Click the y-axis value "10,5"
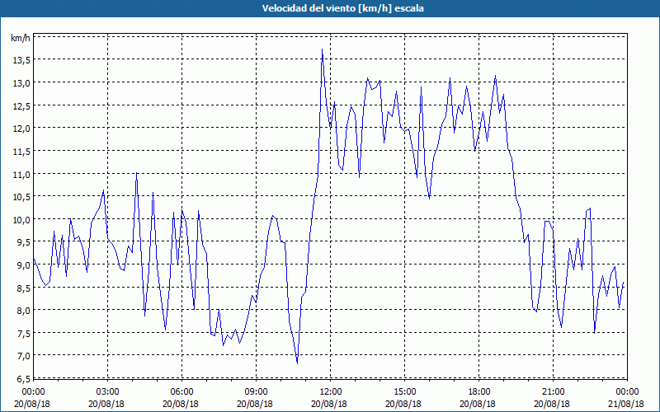The width and height of the screenshot is (660, 412). click(x=21, y=197)
